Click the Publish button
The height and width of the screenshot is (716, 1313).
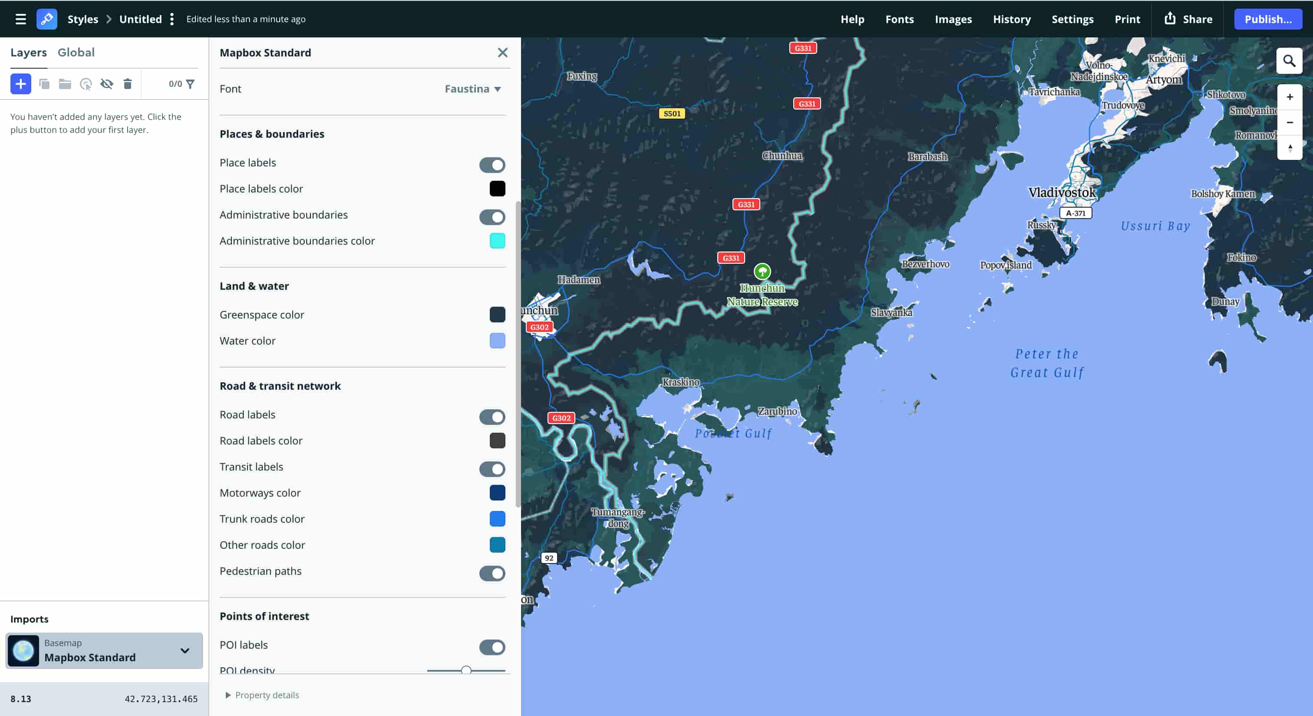(x=1268, y=19)
